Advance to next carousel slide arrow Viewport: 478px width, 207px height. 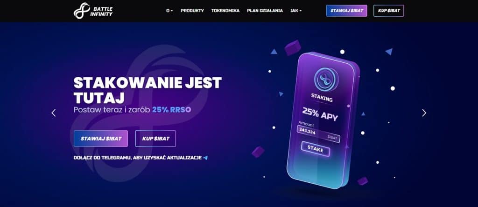pos(424,113)
